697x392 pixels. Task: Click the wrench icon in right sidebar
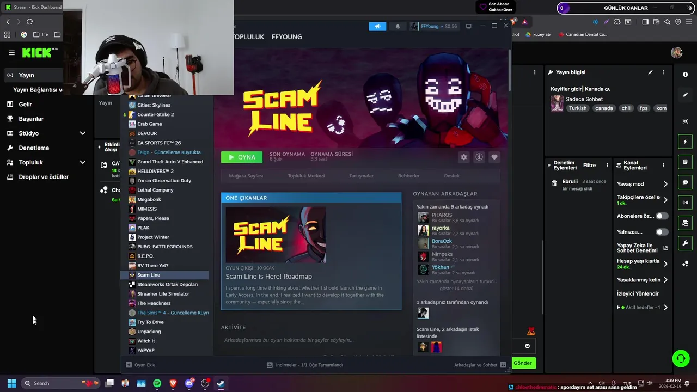(x=685, y=243)
